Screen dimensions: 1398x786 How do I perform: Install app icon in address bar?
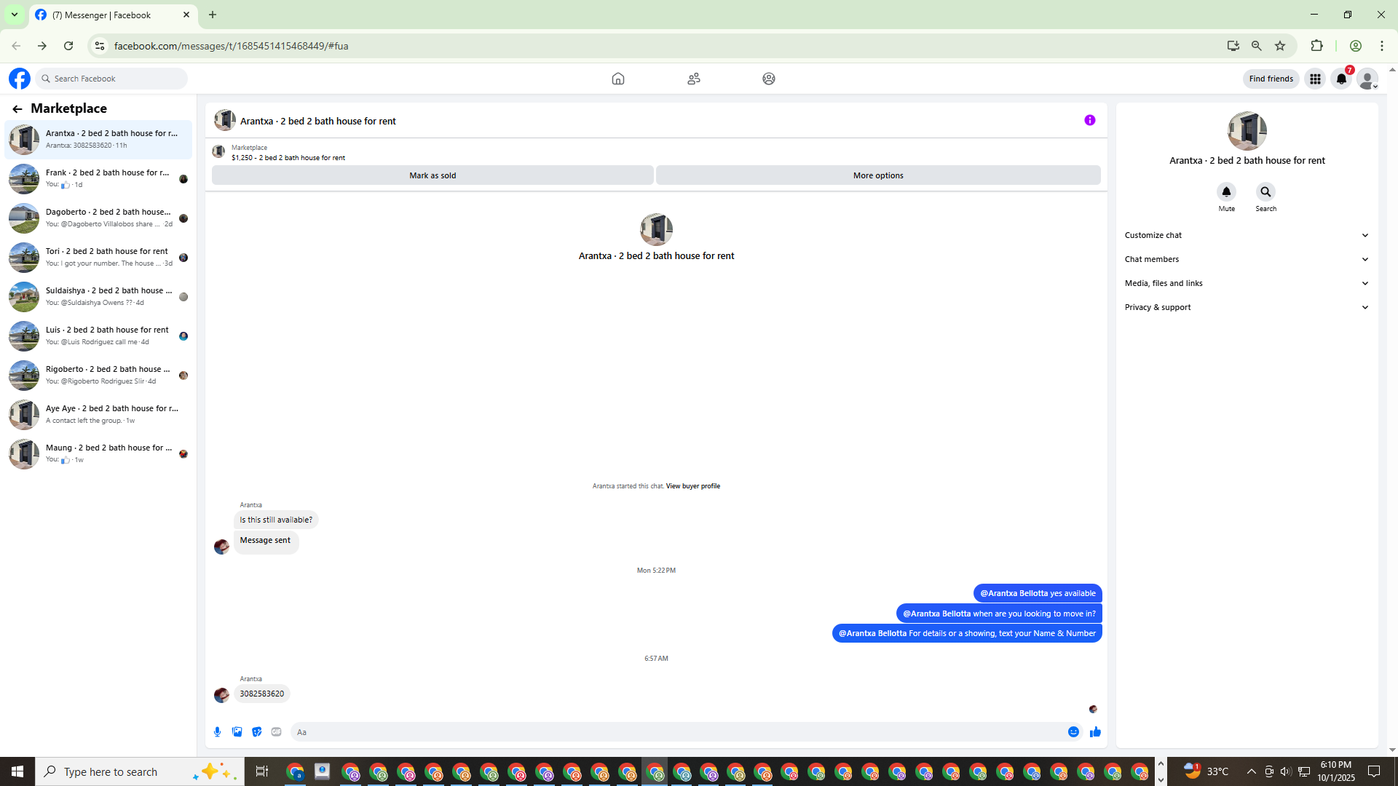click(1233, 46)
